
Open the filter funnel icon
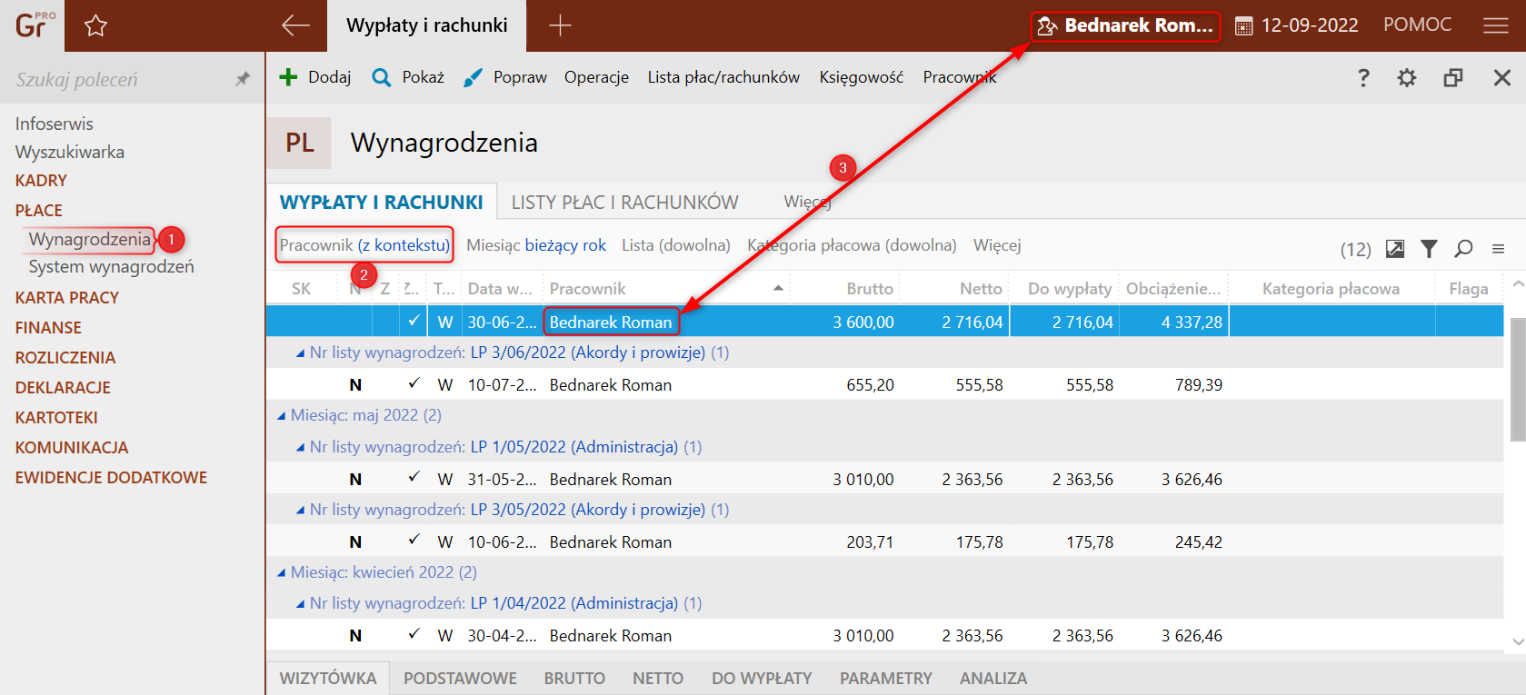click(x=1429, y=248)
